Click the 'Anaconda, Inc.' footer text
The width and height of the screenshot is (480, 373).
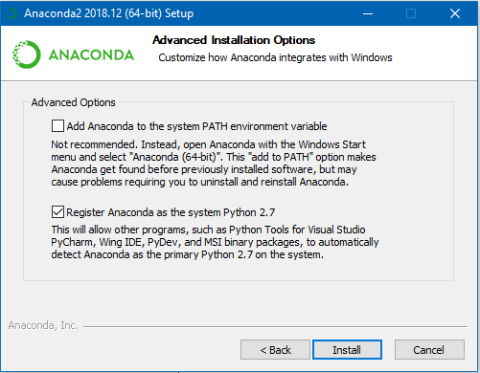coord(43,325)
